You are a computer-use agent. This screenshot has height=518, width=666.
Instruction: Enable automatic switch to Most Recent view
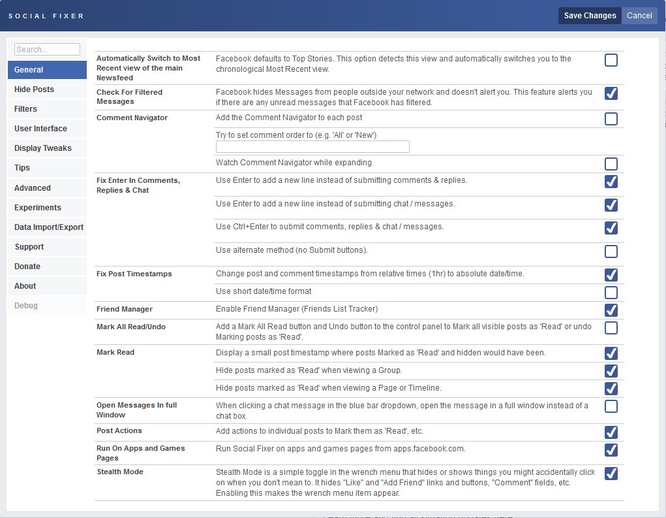click(611, 60)
